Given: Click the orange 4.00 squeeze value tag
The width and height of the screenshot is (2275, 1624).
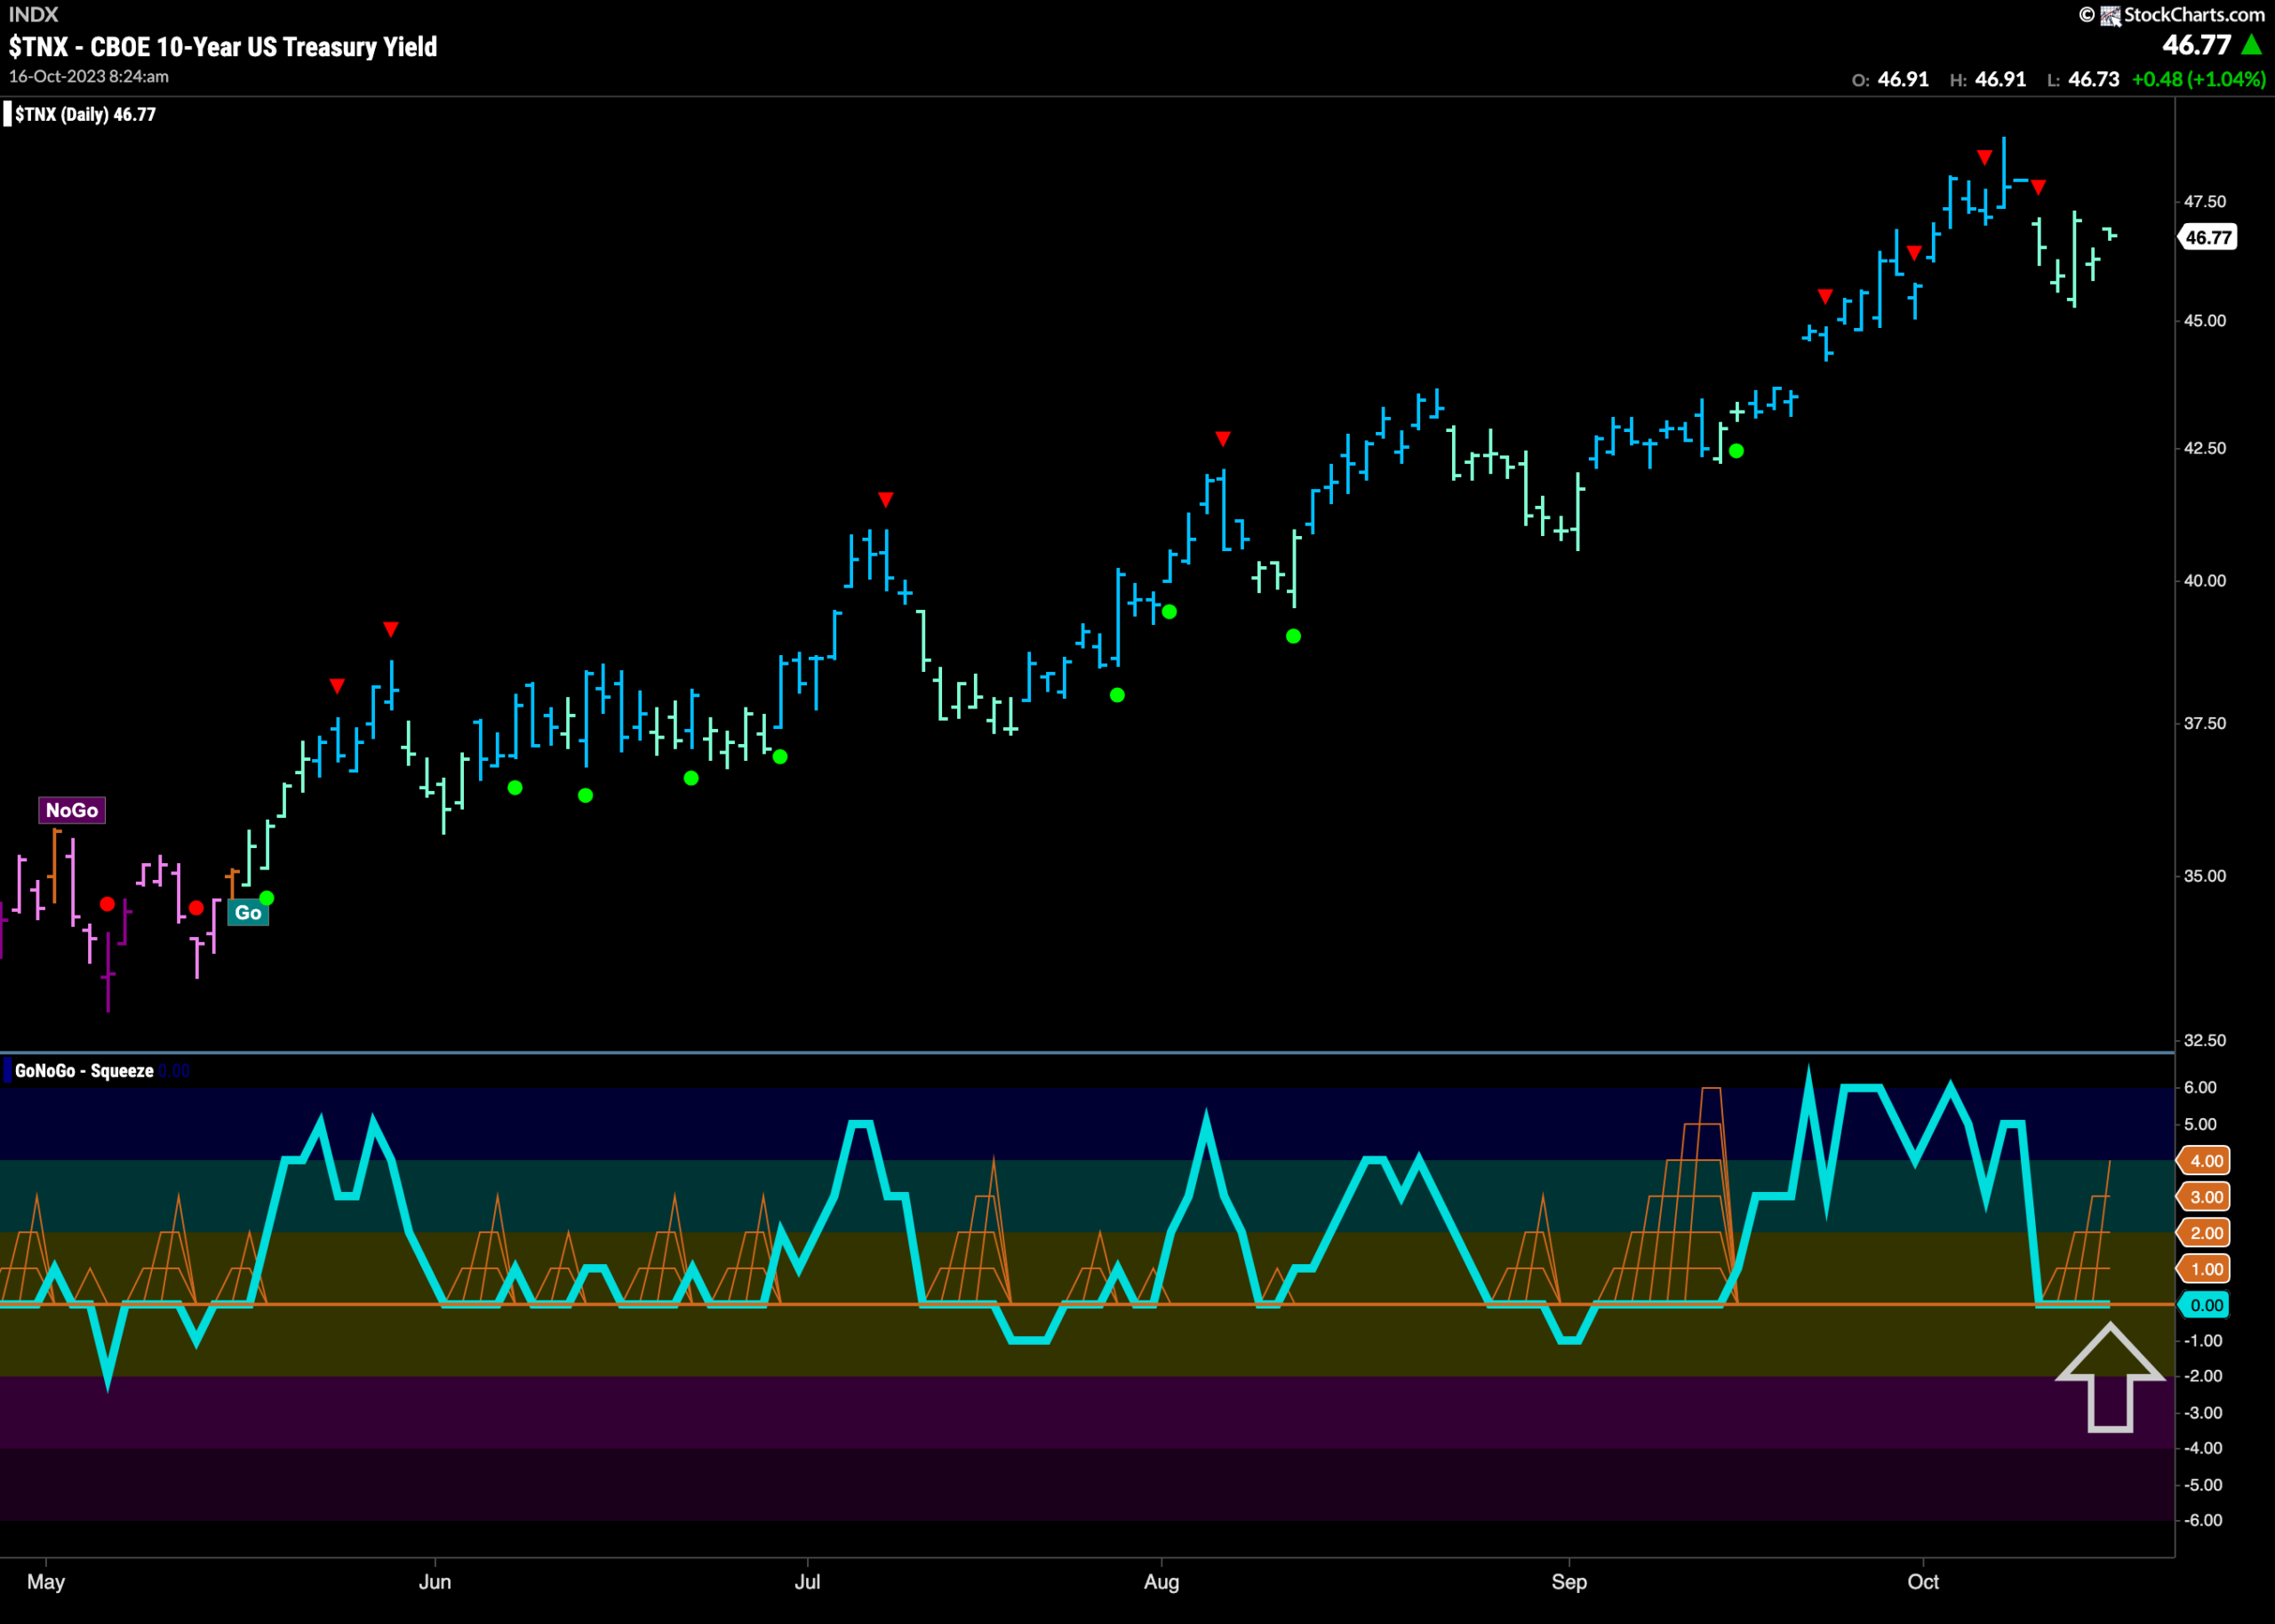Looking at the screenshot, I should 2206,1161.
